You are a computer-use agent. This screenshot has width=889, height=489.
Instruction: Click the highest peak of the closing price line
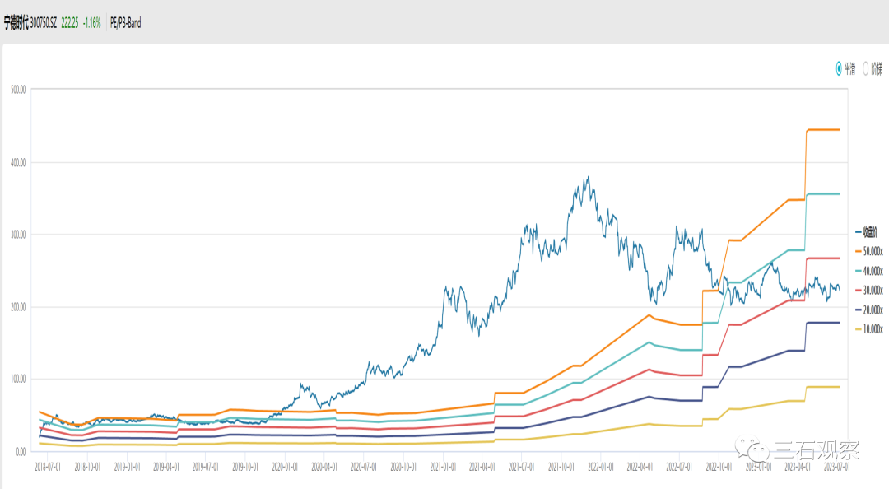[589, 177]
